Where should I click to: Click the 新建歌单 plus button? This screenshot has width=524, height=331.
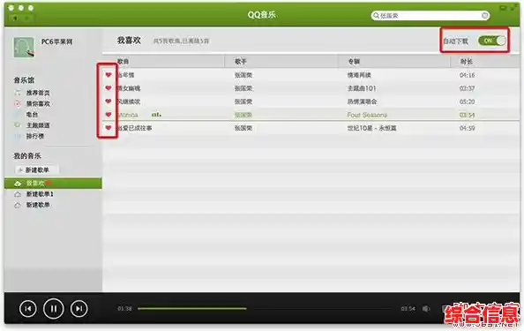[x=36, y=169]
